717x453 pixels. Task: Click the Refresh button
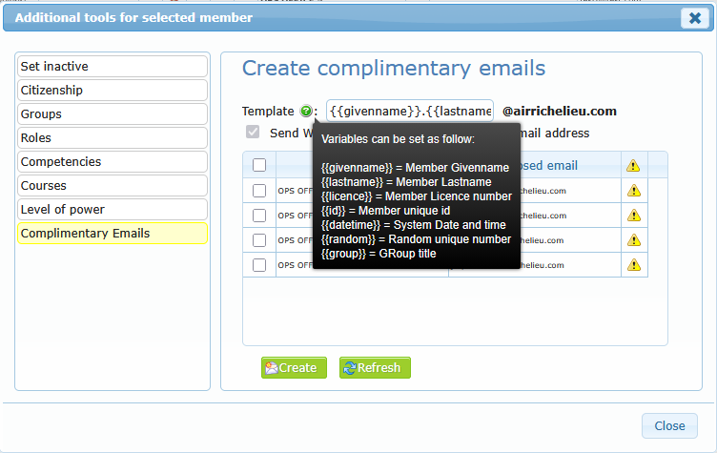375,368
